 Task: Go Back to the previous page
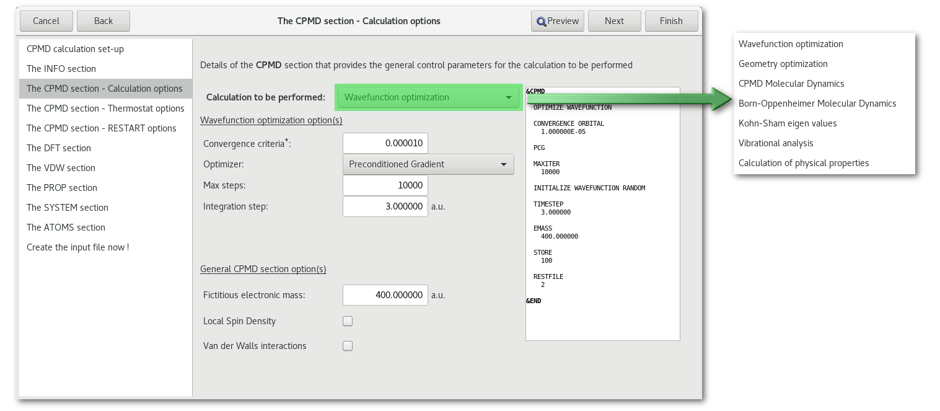click(x=103, y=21)
